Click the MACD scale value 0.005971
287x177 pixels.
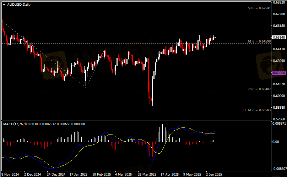click(279, 124)
